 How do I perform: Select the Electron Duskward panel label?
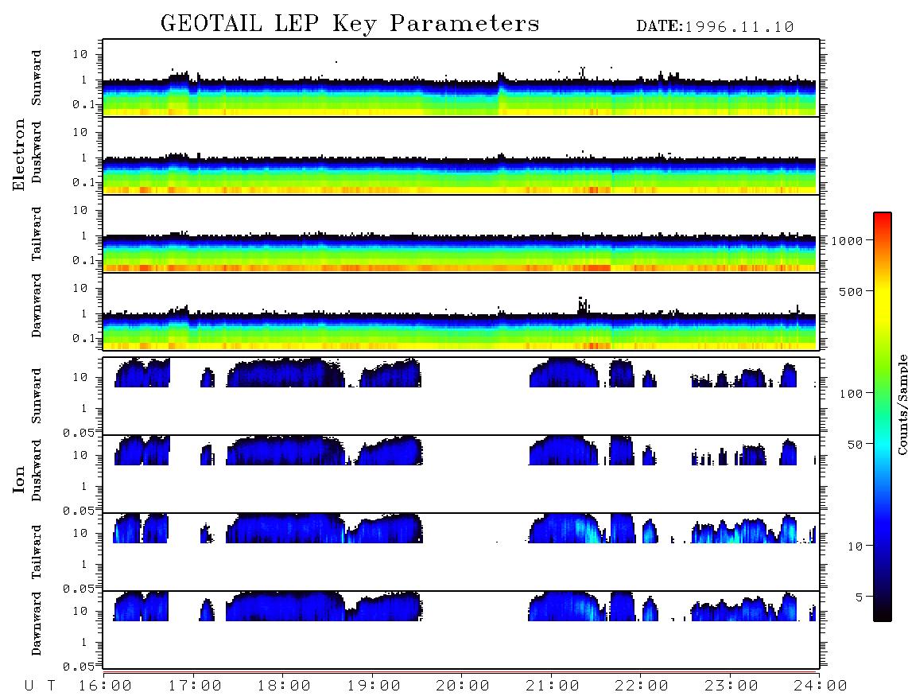37,152
